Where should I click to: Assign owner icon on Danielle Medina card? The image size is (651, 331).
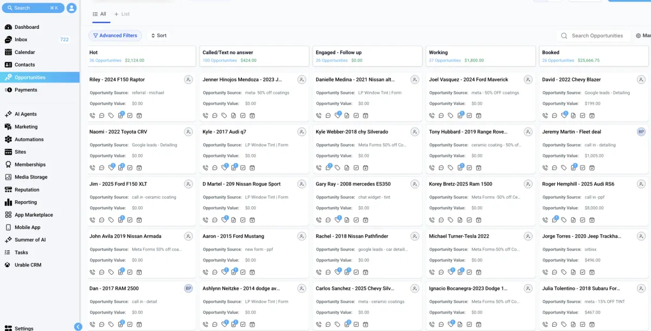point(415,80)
